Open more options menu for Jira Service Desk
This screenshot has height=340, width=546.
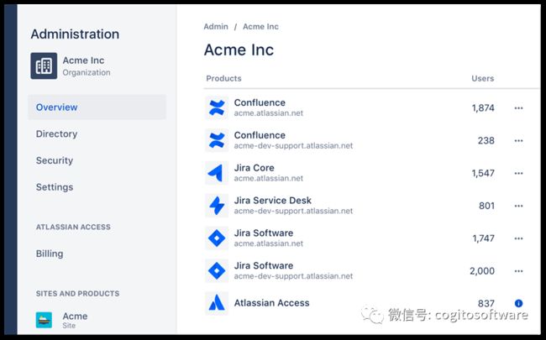click(x=518, y=206)
